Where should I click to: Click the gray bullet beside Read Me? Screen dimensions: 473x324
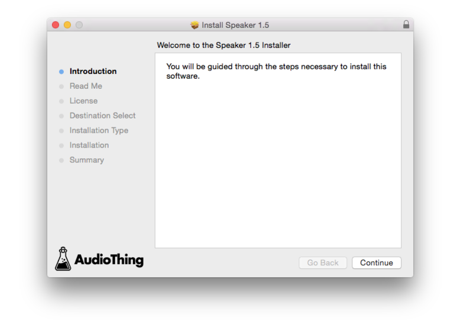[61, 86]
